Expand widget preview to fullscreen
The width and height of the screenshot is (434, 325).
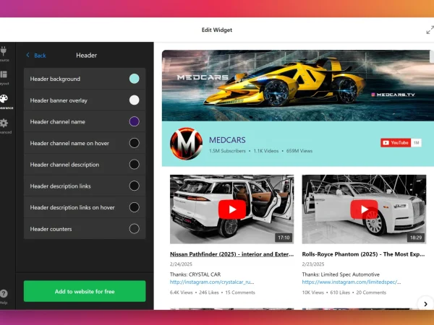click(x=430, y=30)
